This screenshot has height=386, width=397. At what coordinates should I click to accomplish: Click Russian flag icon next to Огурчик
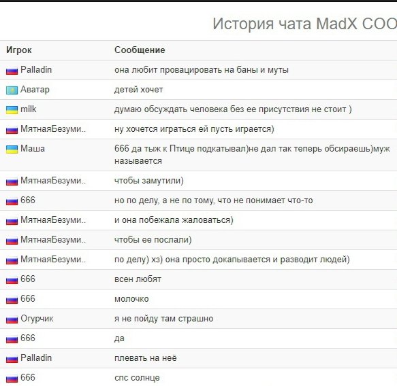click(12, 319)
